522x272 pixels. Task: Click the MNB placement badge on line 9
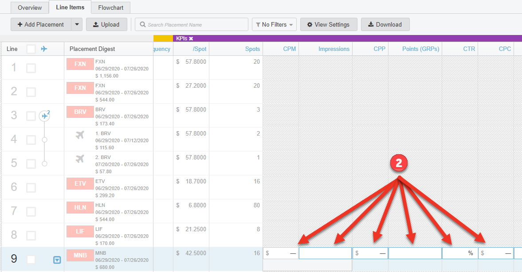pyautogui.click(x=80, y=256)
